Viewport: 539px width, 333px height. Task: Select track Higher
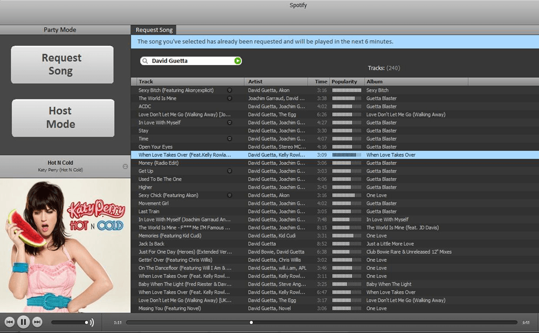coord(145,187)
